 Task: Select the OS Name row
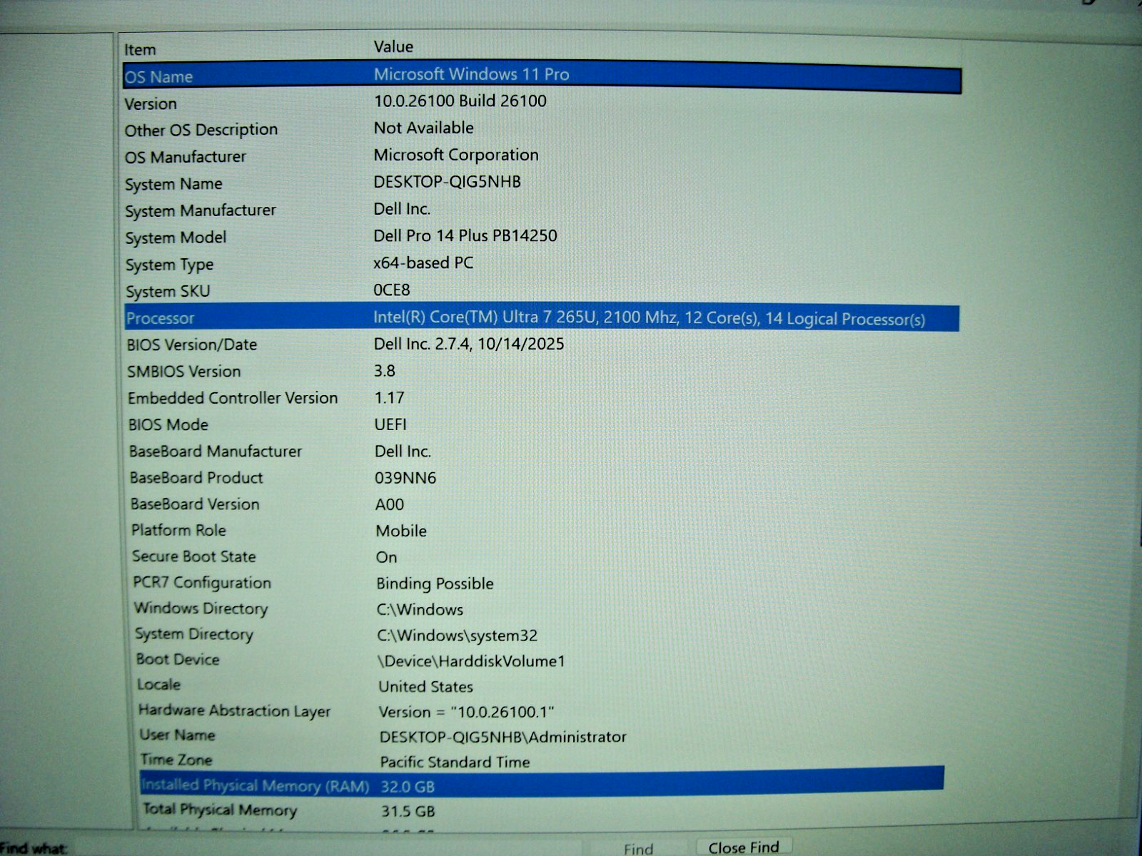click(x=158, y=77)
